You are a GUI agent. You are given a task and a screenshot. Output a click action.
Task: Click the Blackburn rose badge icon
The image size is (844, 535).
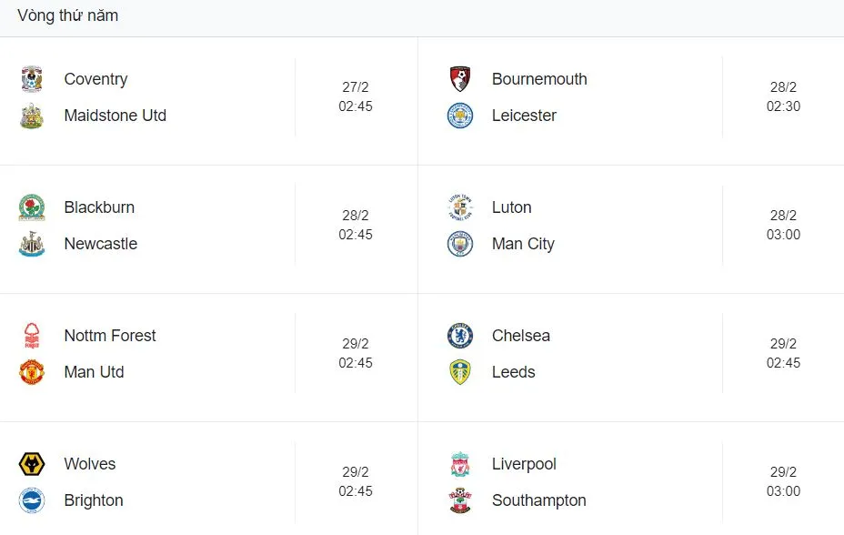tap(32, 207)
